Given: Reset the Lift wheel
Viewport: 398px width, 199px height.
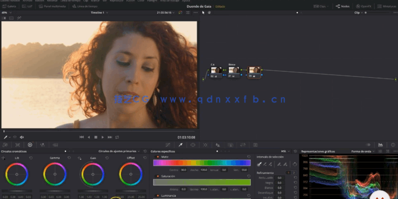Looking at the screenshot, I should pos(31,158).
